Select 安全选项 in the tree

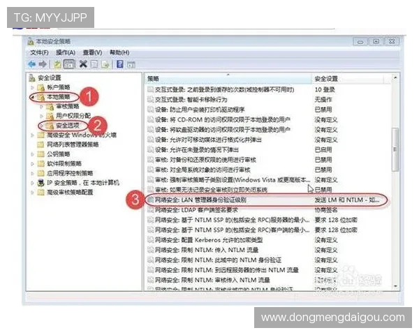coord(68,126)
